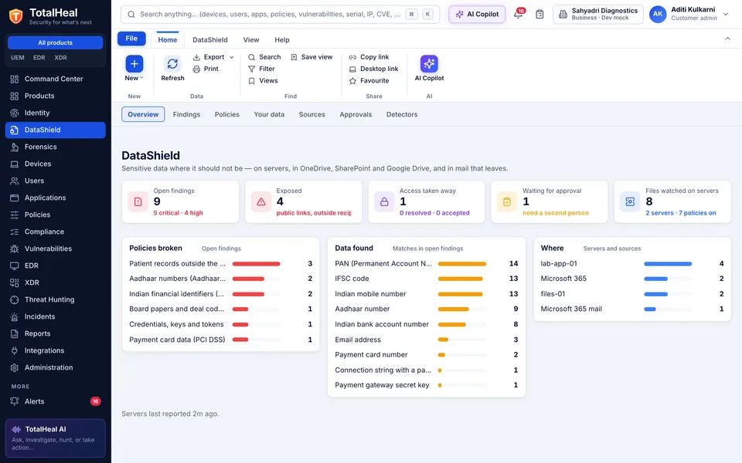Click Save view in ribbon
The image size is (742, 463).
click(x=311, y=57)
